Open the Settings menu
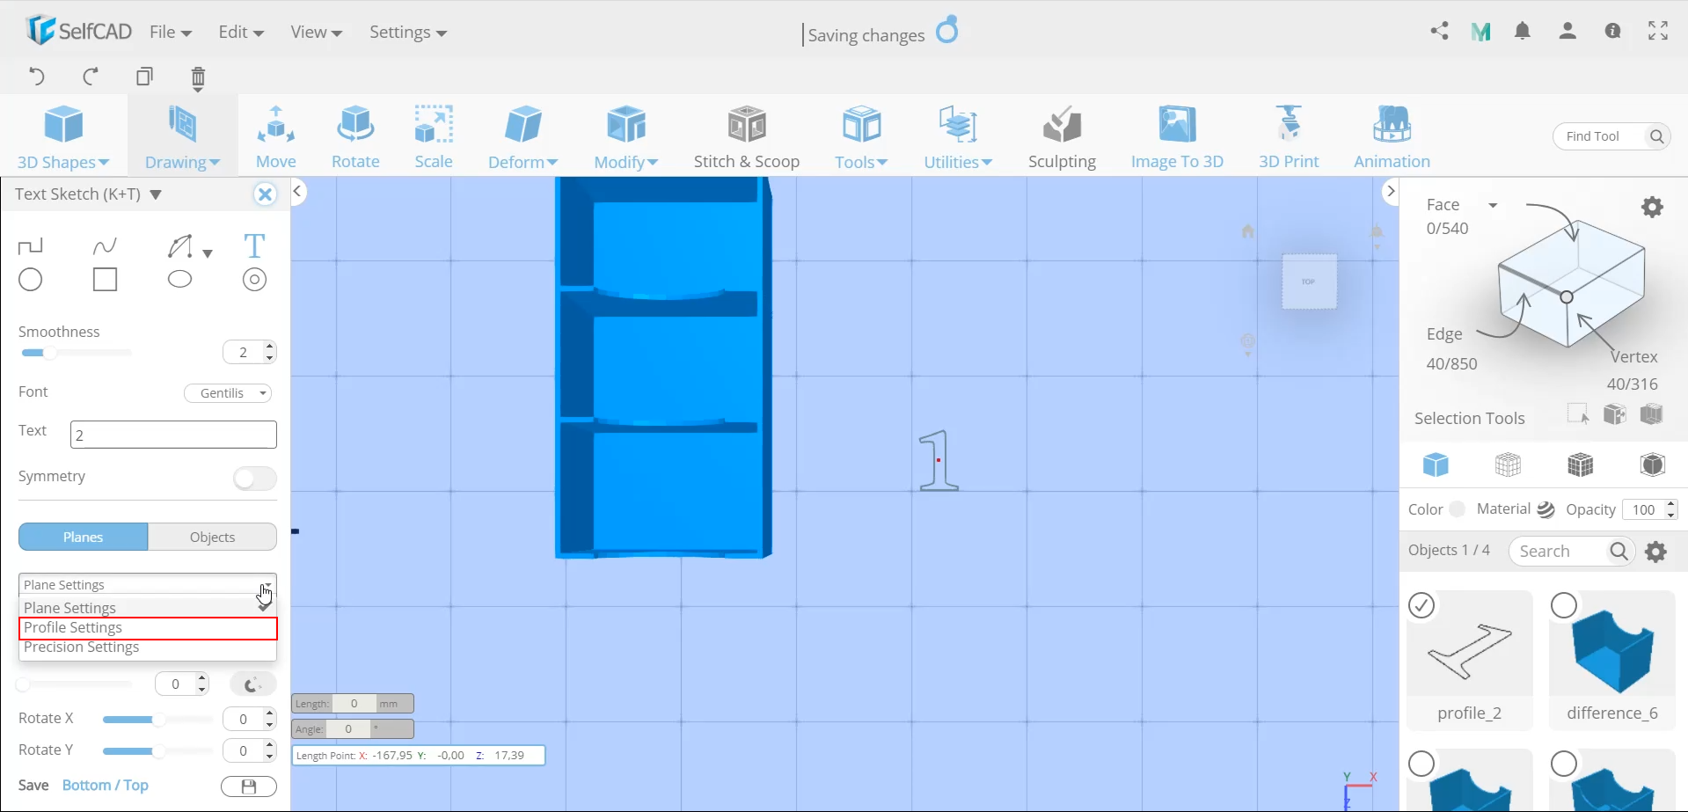Image resolution: width=1688 pixels, height=812 pixels. [408, 32]
